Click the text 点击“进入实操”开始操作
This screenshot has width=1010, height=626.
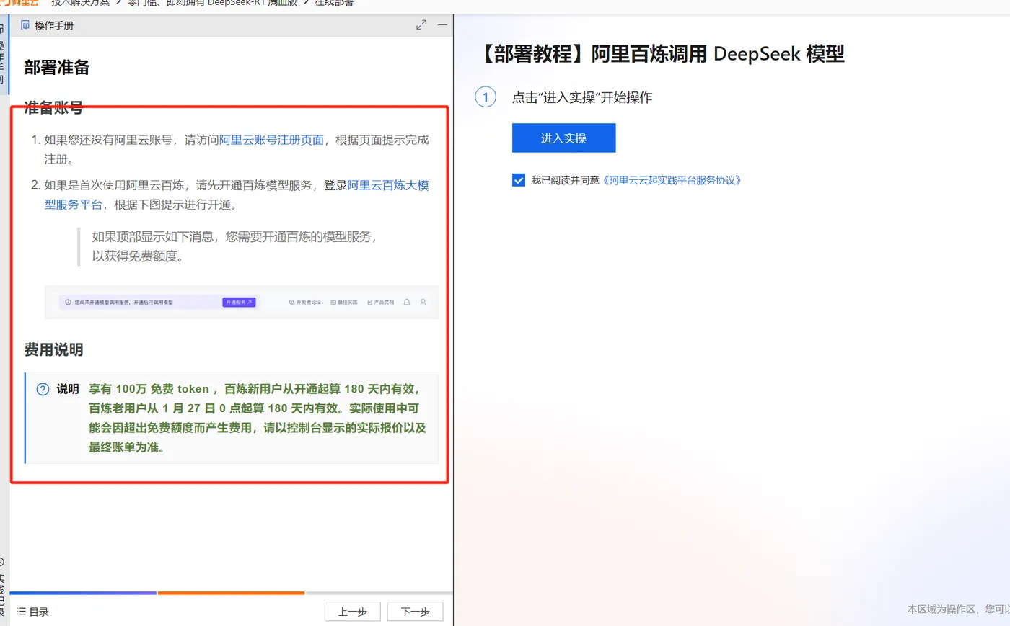[x=582, y=97]
